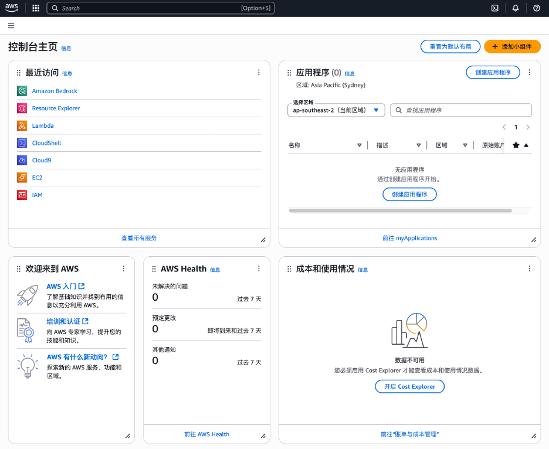Viewport: 549px width, 449px height.
Task: Click the CloudShell service icon in list
Action: coord(22,143)
